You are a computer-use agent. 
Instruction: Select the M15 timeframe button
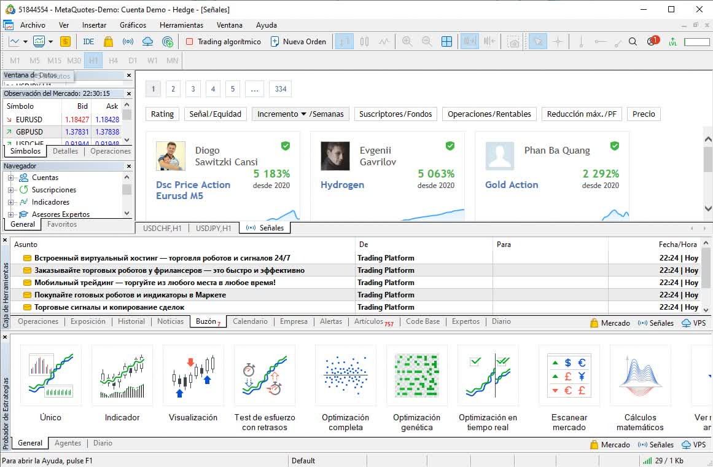(x=54, y=60)
